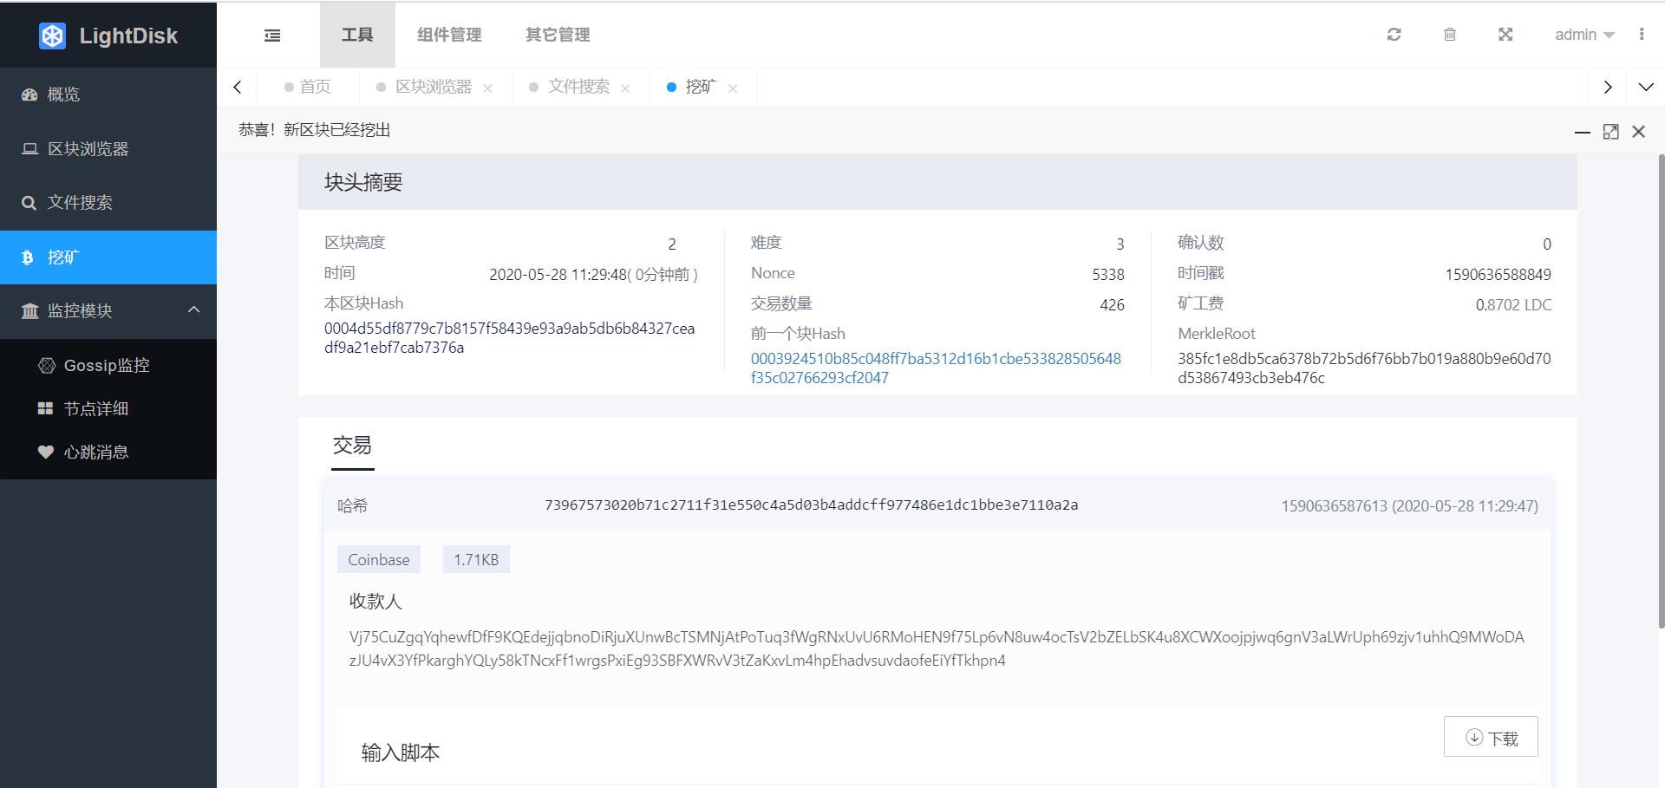Click the magnifier icon beside 文件搜索
Screen dimensions: 1665x788
pos(29,203)
